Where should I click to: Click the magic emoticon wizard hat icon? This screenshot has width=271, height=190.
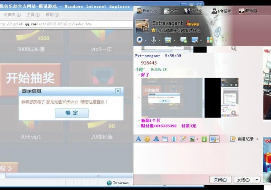156,139
